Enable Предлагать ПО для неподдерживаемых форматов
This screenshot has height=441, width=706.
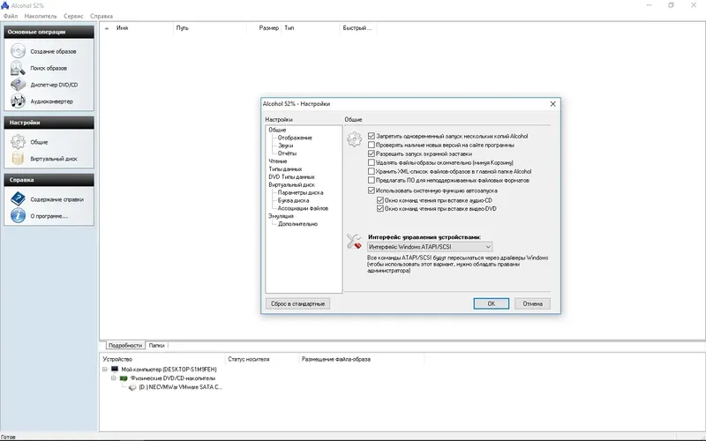[372, 181]
